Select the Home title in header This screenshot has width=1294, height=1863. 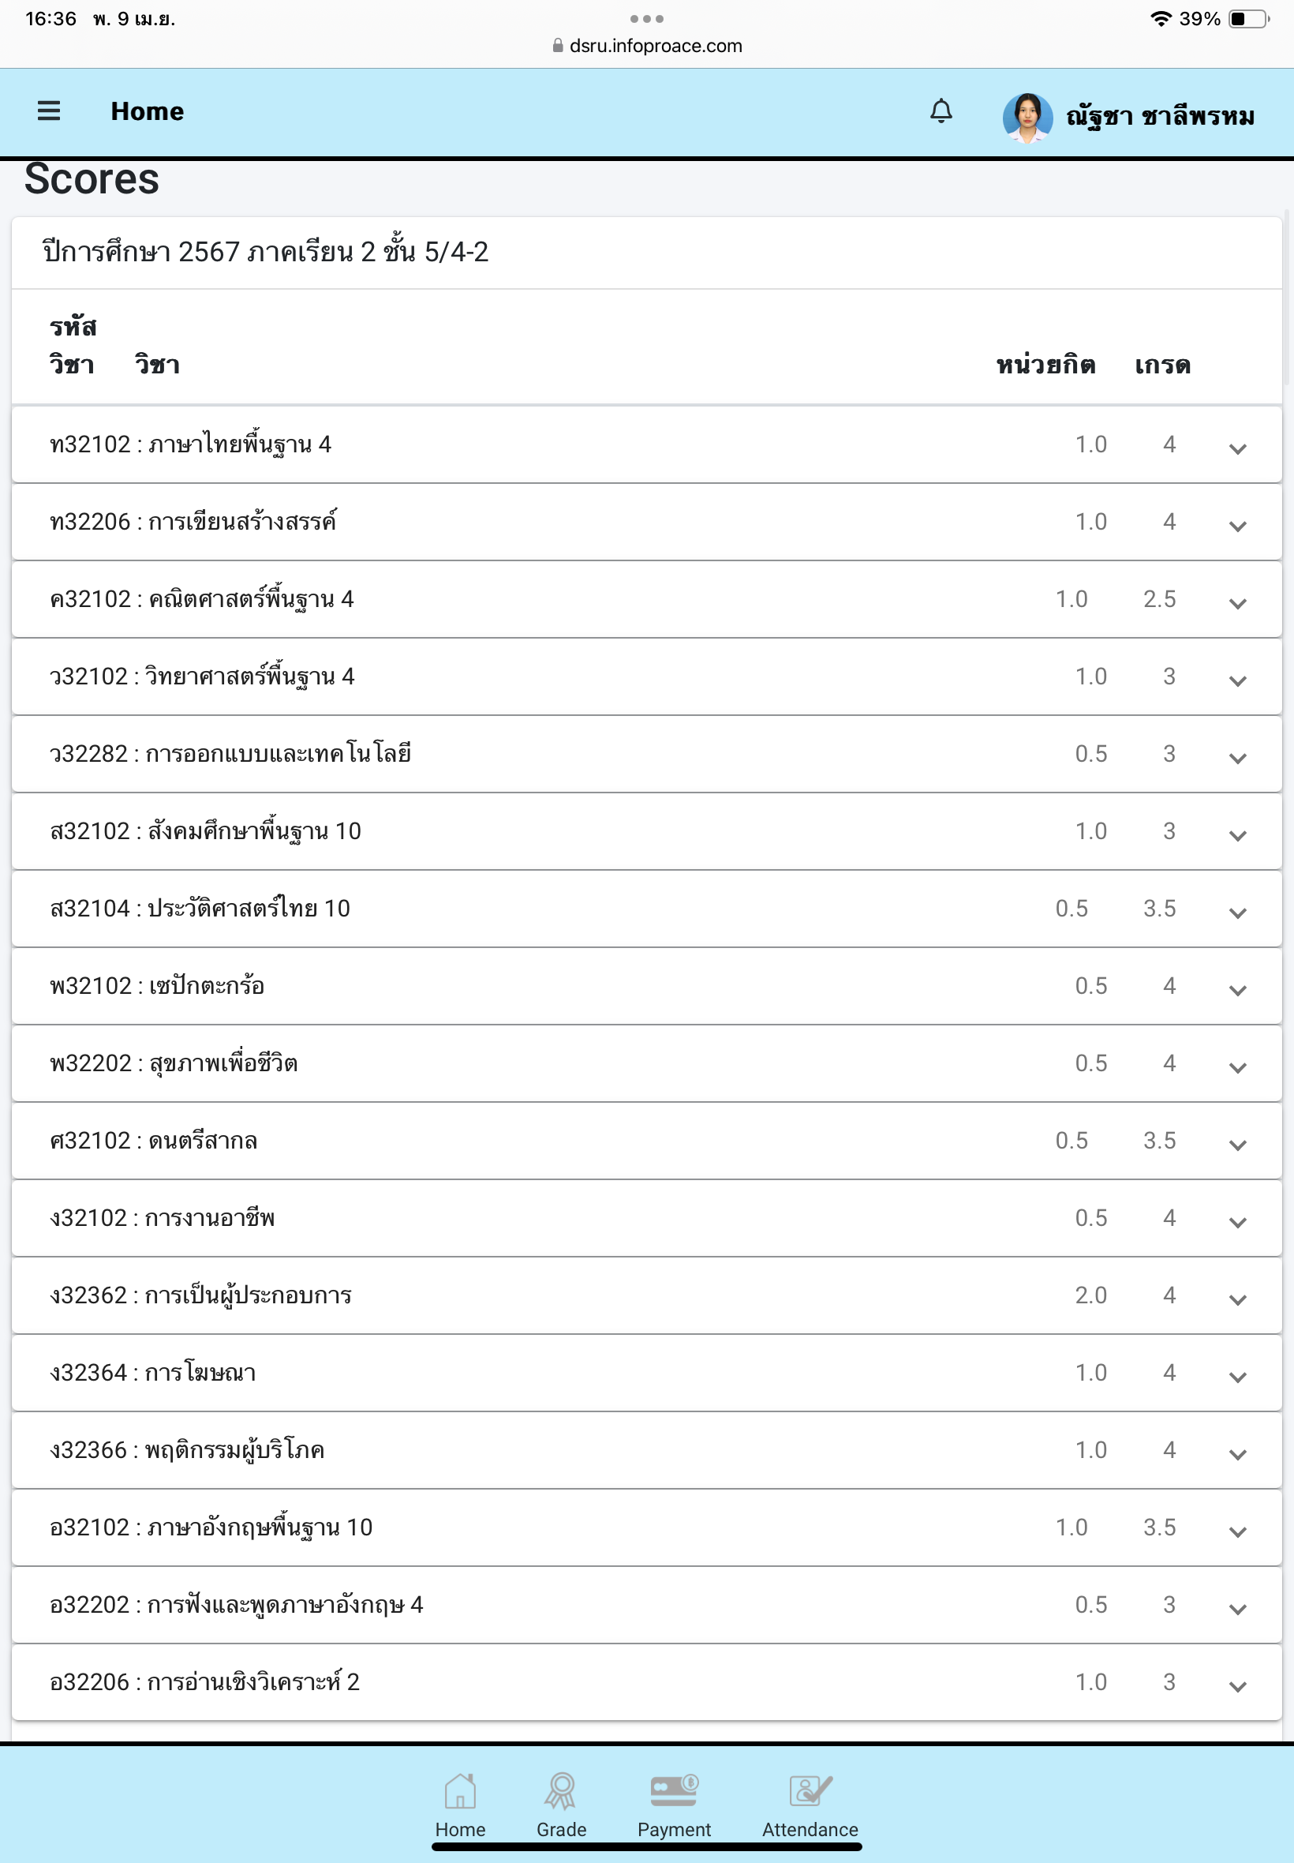pyautogui.click(x=148, y=111)
